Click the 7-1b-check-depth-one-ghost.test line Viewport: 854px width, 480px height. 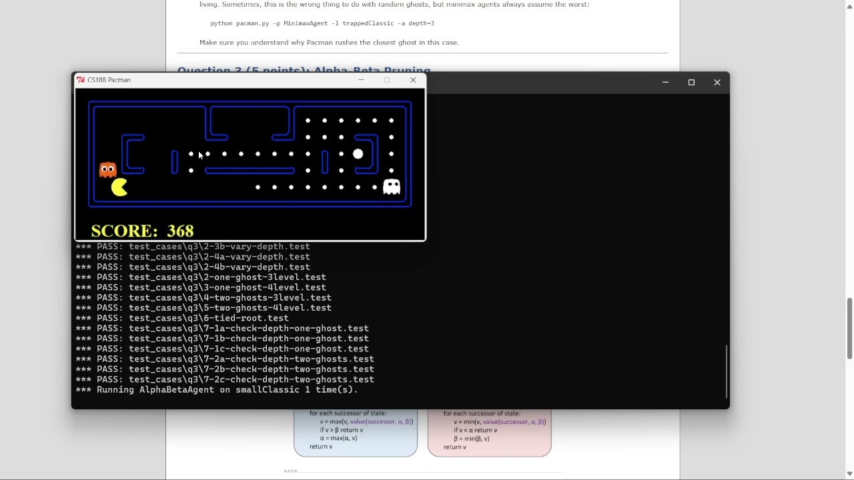(222, 339)
